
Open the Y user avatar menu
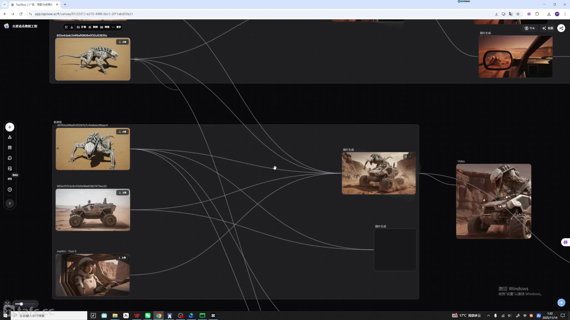tap(10, 204)
